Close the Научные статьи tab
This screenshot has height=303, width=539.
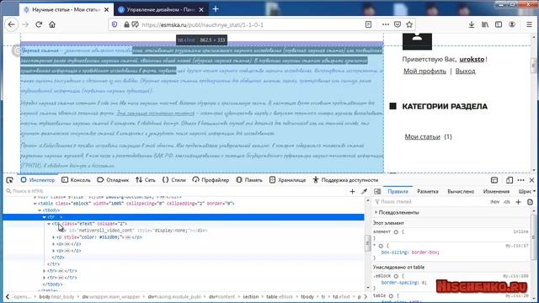tap(107, 9)
